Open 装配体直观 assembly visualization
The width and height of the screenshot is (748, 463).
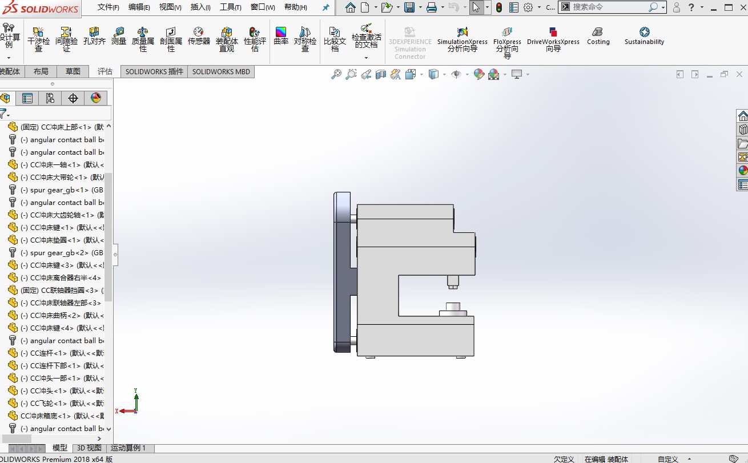227,39
